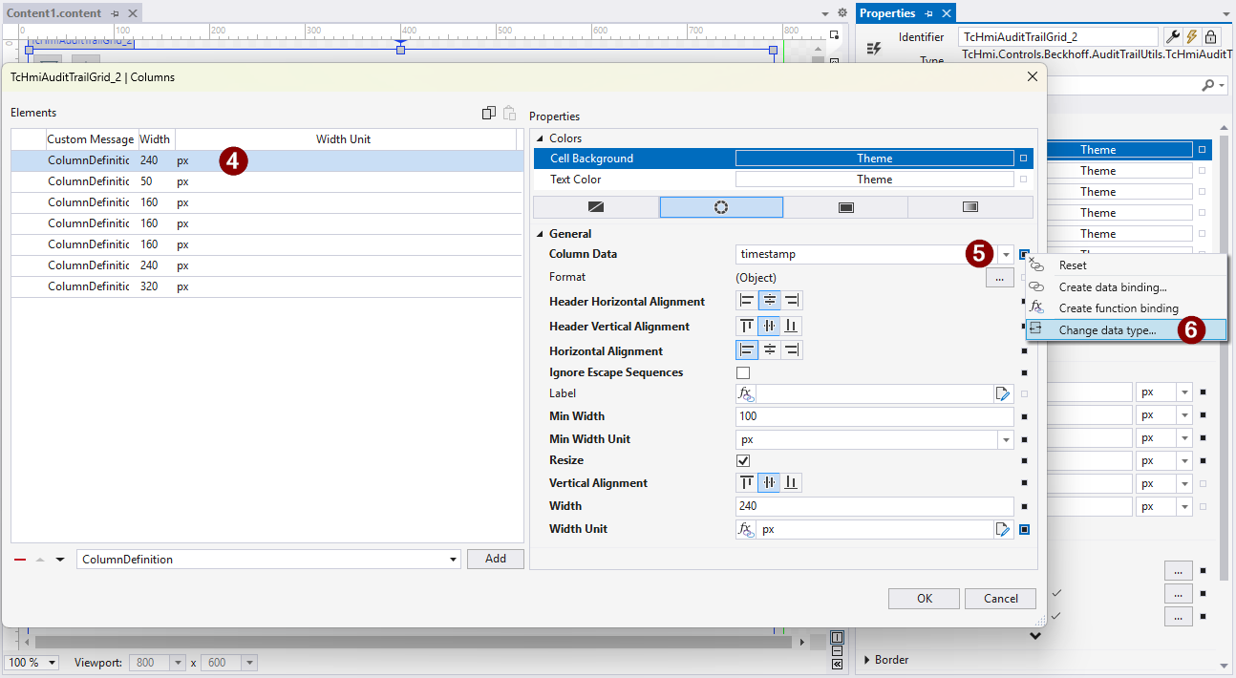The width and height of the screenshot is (1236, 678).
Task: Move selected column down with arrow icon
Action: point(60,560)
